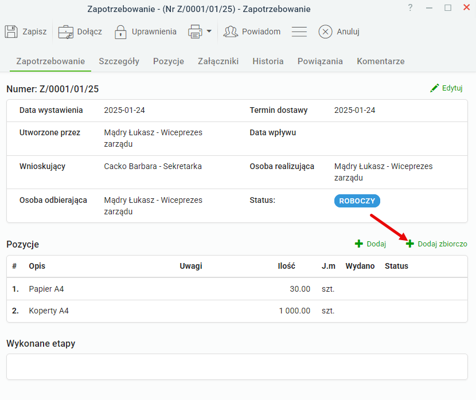The image size is (476, 400).
Task: Click the Opis column header
Action: [x=37, y=266]
